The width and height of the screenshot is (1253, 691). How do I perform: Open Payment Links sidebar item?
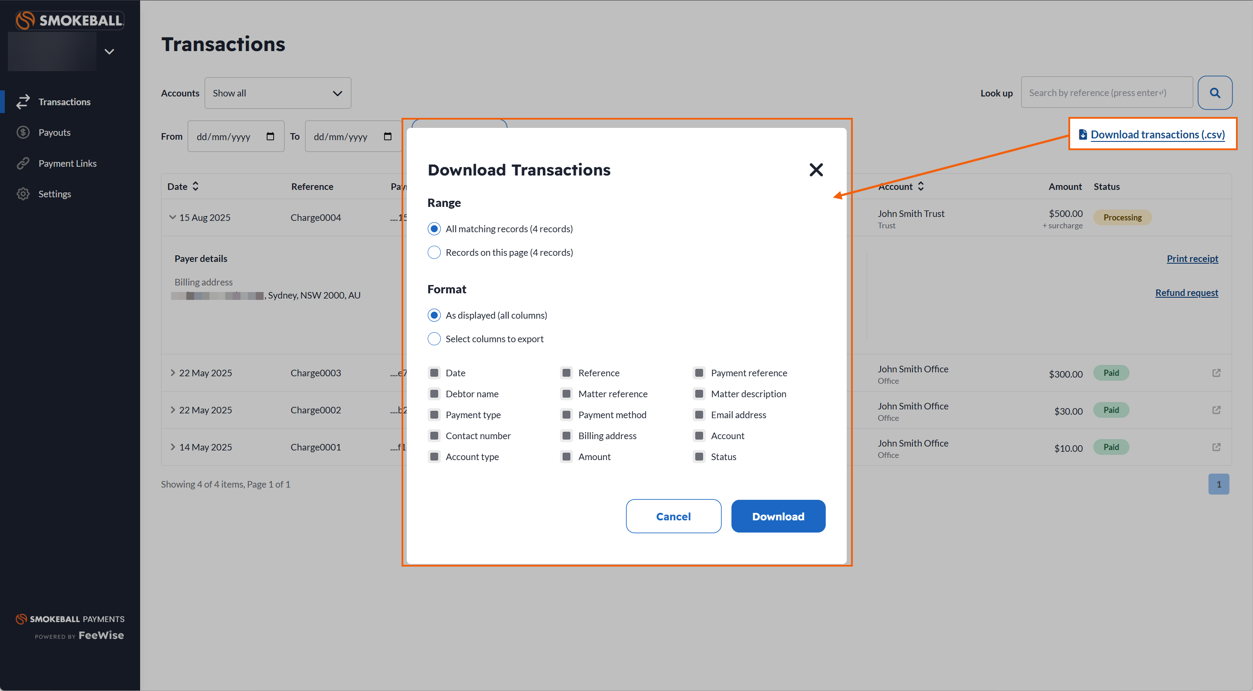pos(67,163)
